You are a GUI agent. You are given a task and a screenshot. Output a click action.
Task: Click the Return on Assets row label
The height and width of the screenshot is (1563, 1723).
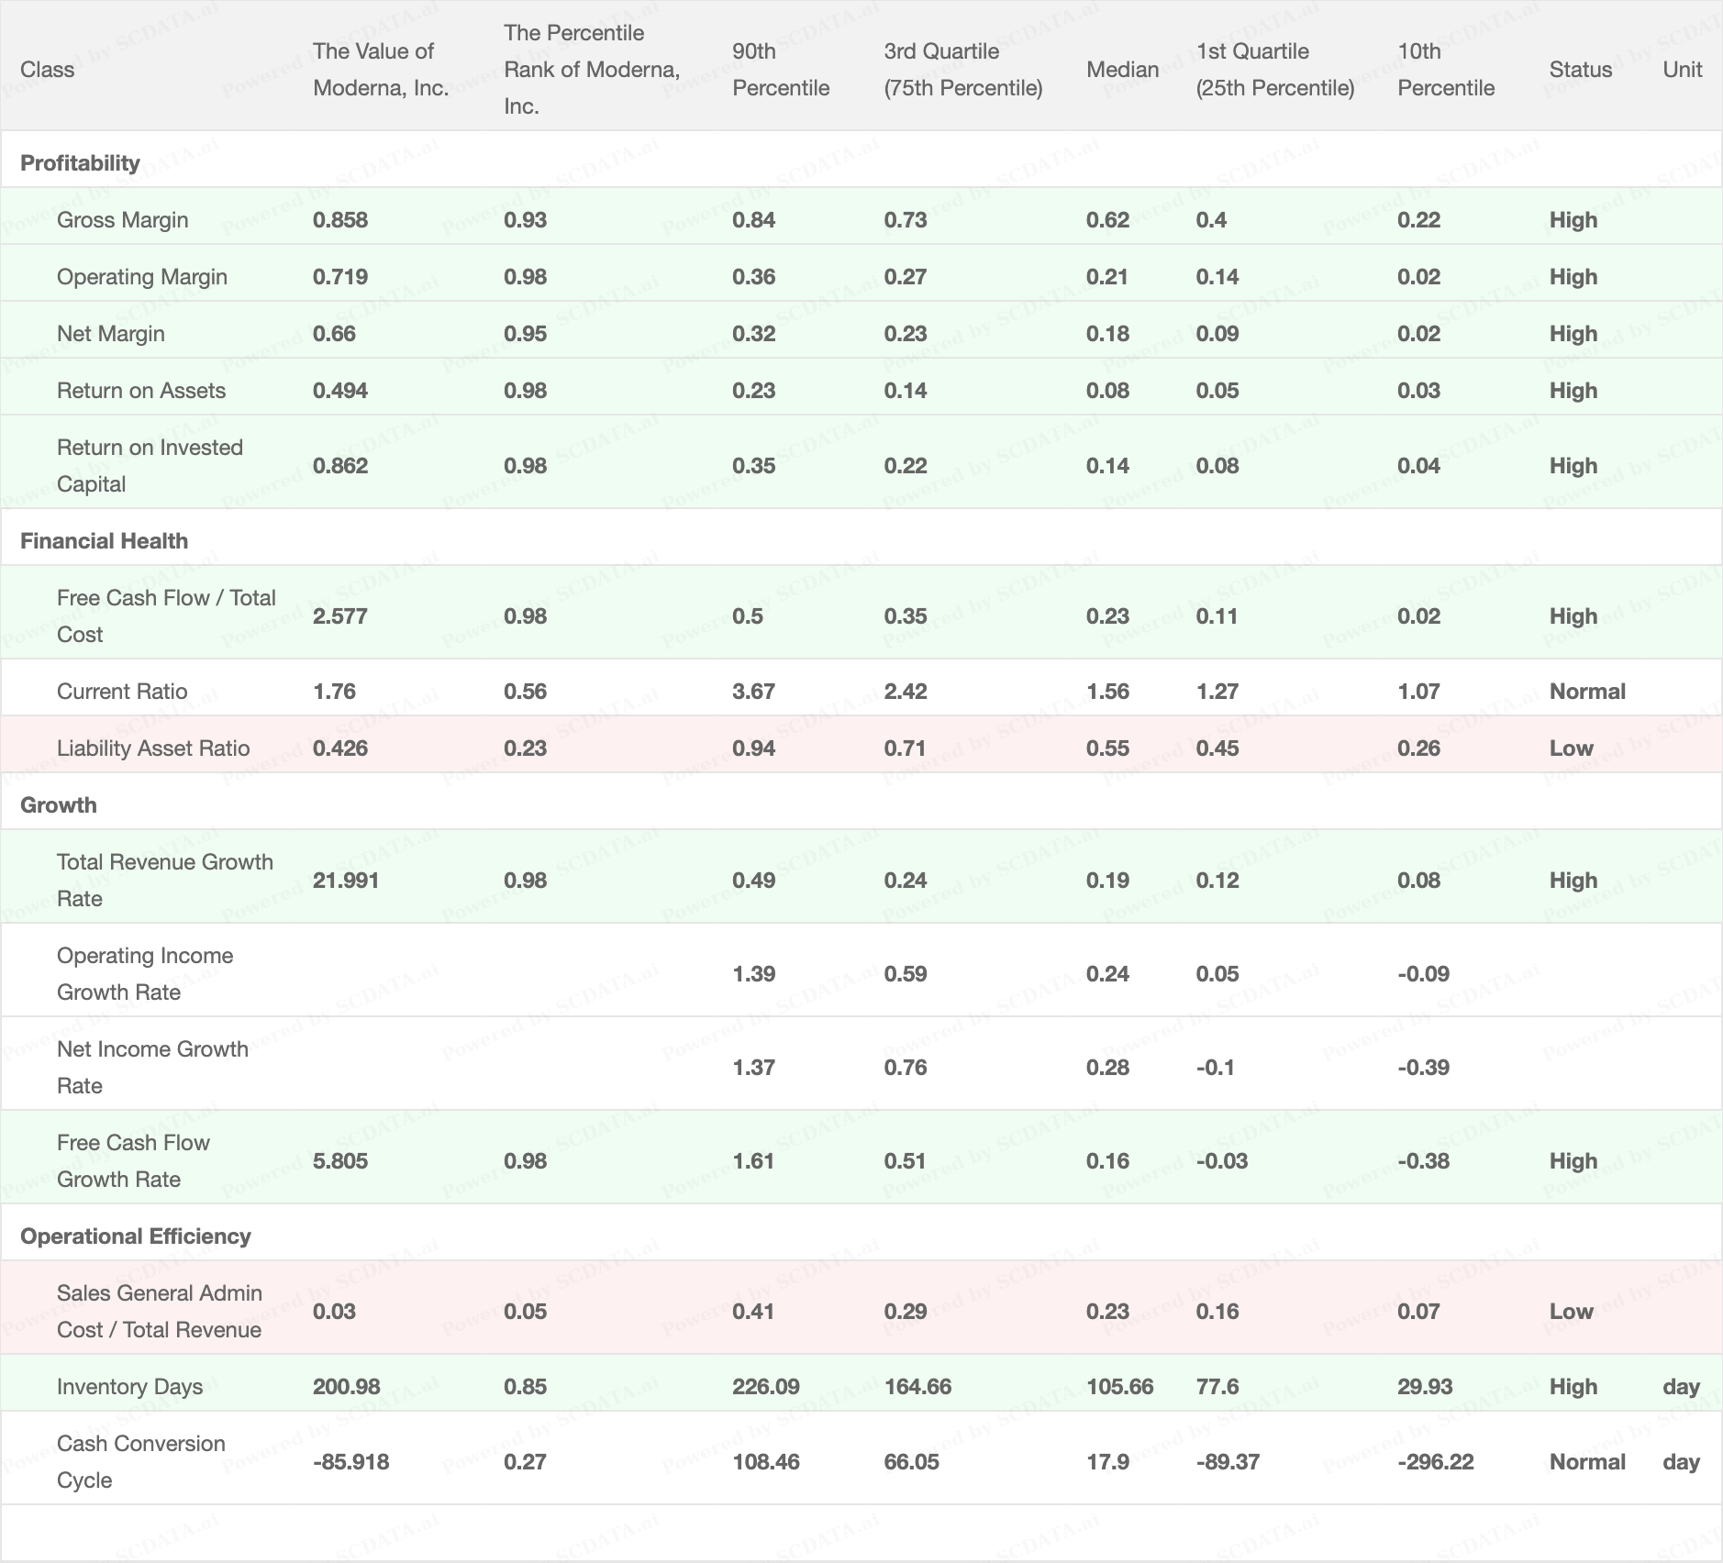140,391
